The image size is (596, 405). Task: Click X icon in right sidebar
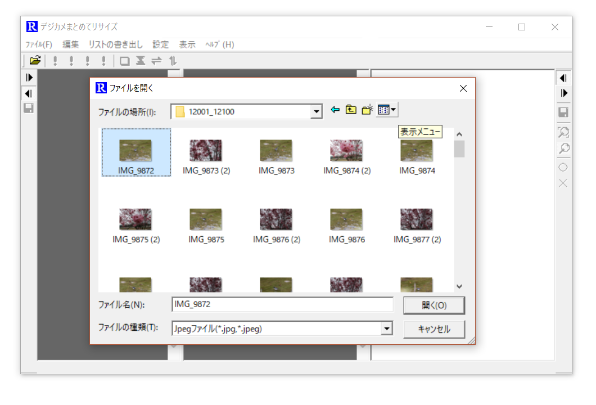(x=563, y=183)
